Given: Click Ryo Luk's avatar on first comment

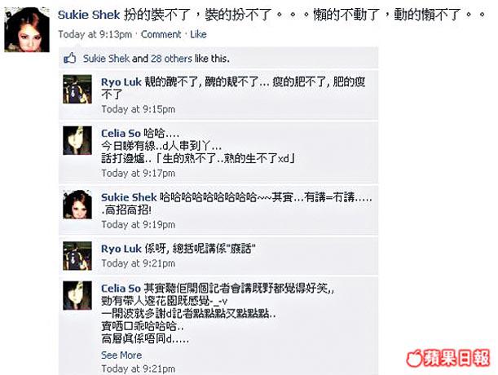Looking at the screenshot, I should point(77,89).
